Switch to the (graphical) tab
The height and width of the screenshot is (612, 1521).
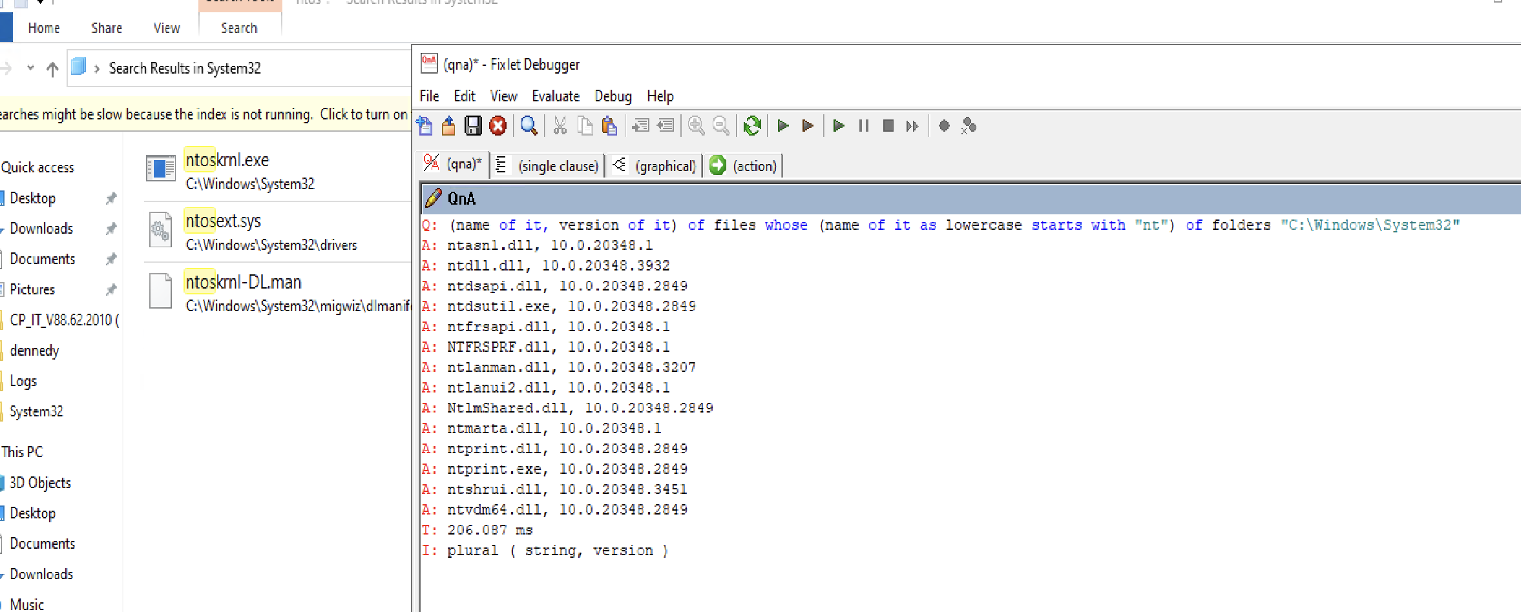point(655,166)
